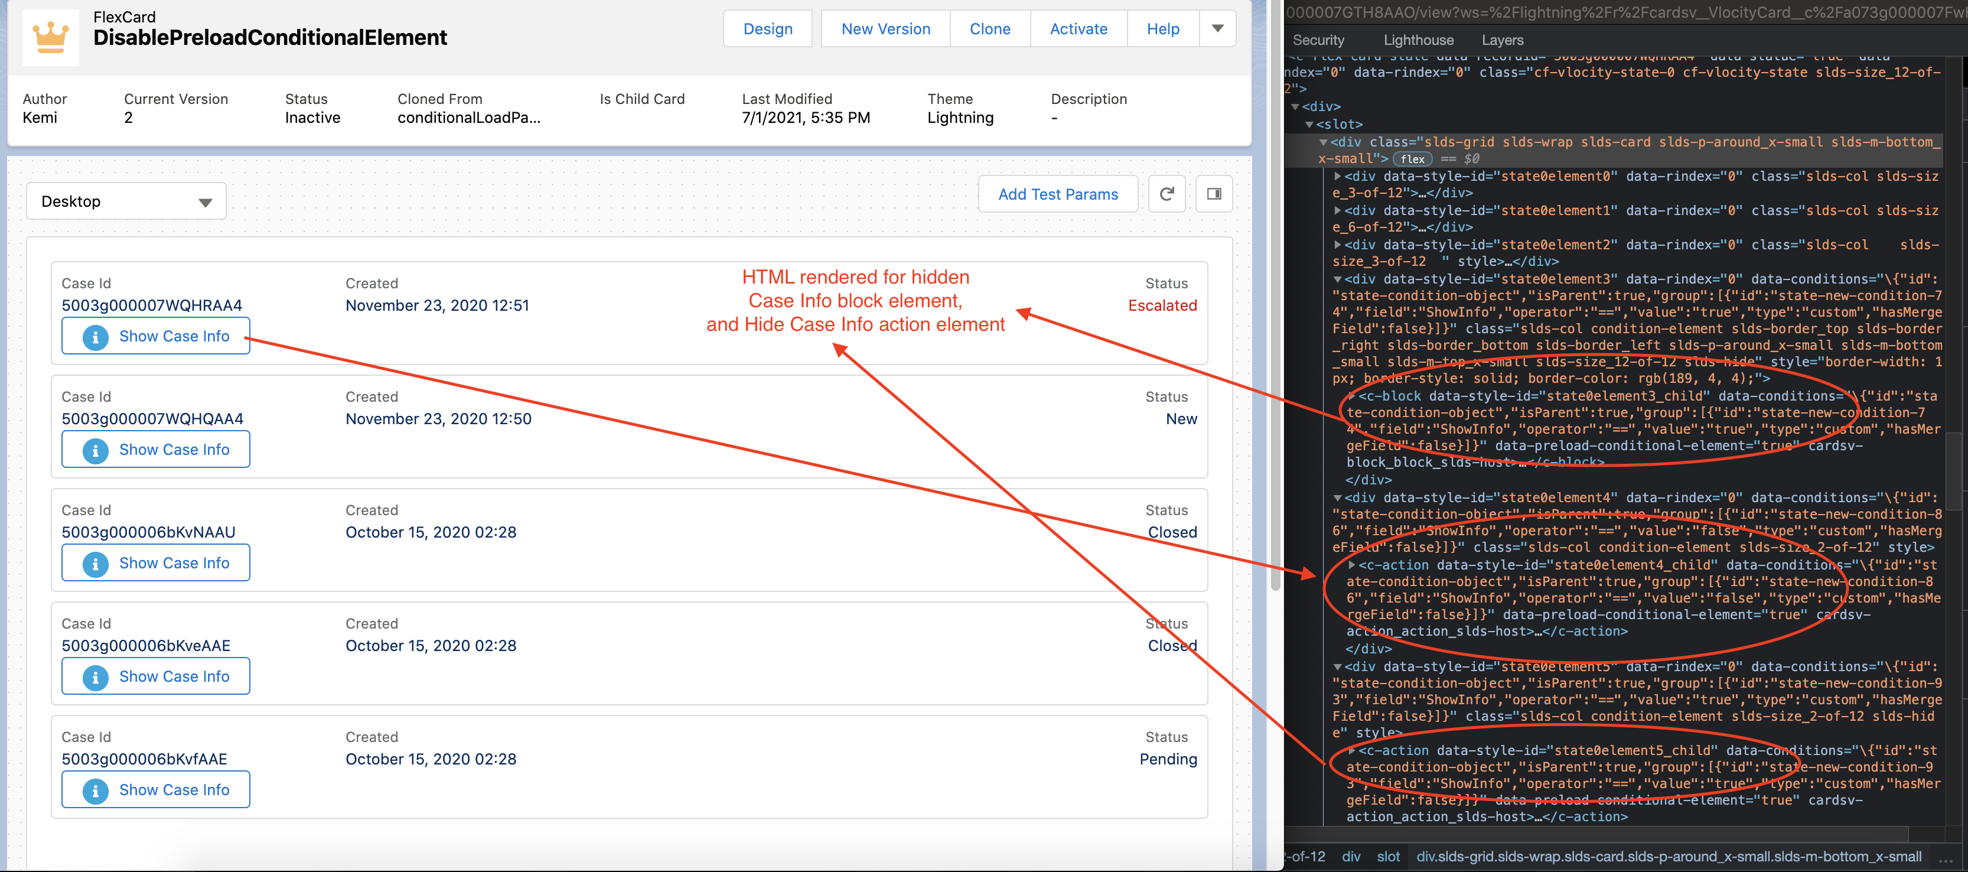
Task: Switch to the Security tab in DevTools
Action: (x=1319, y=40)
